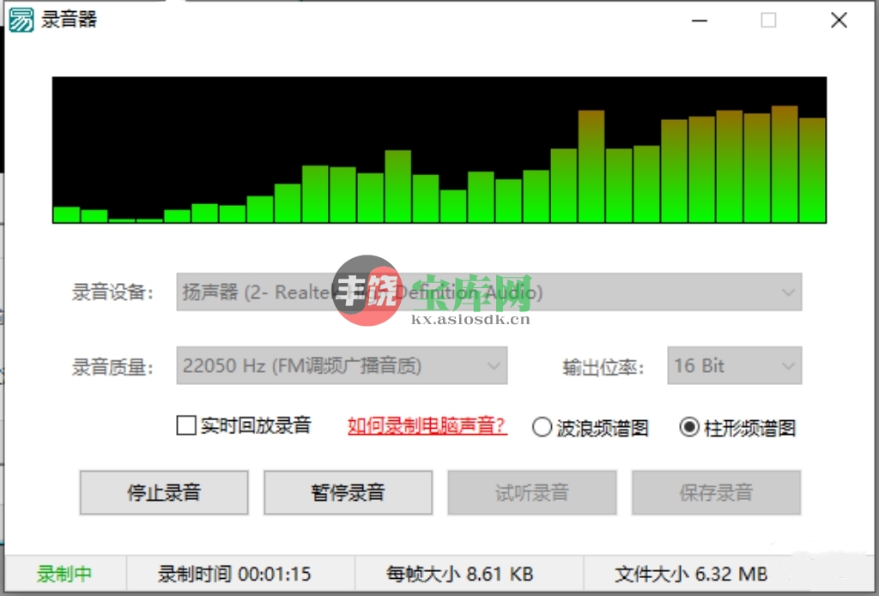Click the 文件大小 6.32 MB status entry

(x=691, y=575)
